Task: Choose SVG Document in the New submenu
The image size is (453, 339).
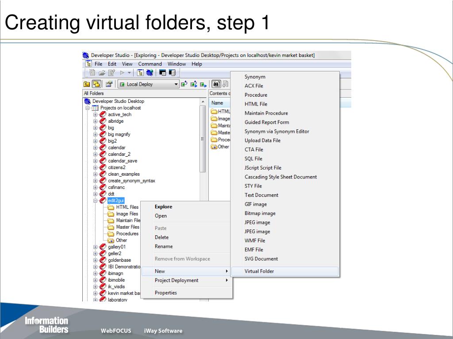Action: click(285, 259)
